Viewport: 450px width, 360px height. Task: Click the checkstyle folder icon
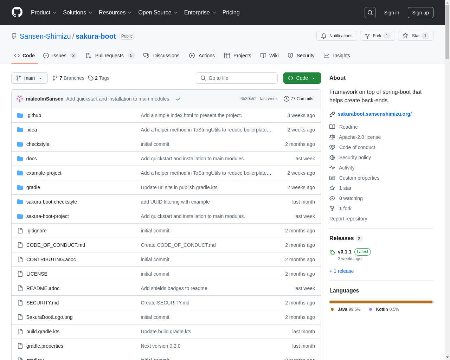coord(20,144)
